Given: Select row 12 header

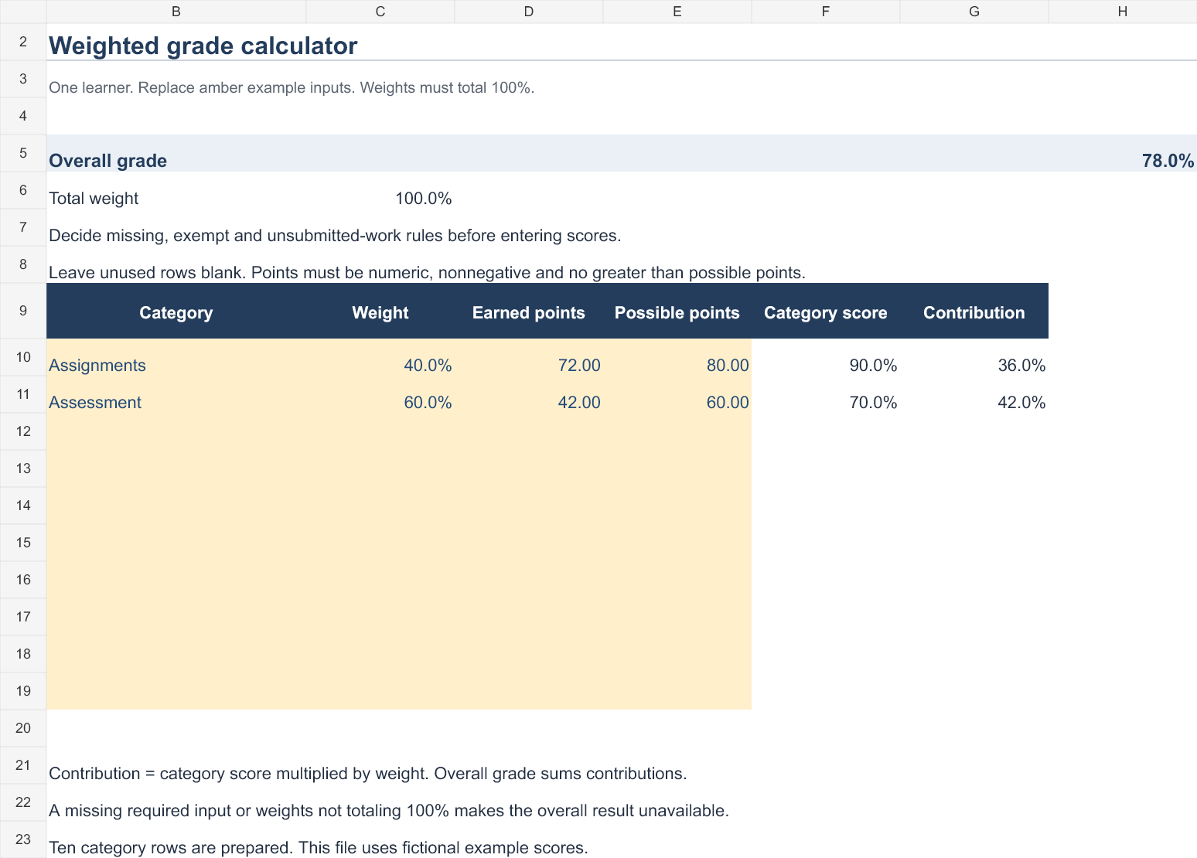Looking at the screenshot, I should (23, 431).
